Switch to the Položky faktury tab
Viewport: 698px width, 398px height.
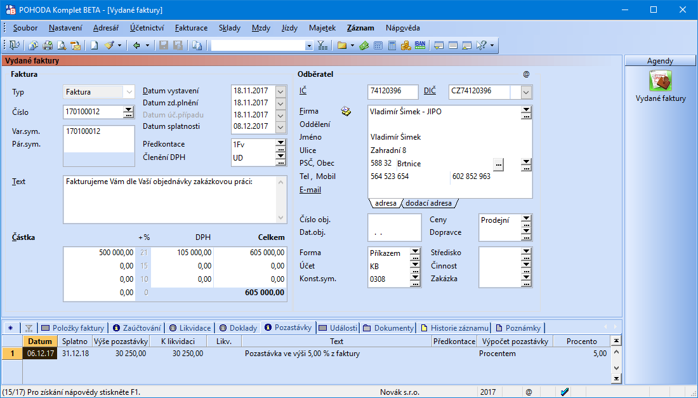click(x=72, y=328)
